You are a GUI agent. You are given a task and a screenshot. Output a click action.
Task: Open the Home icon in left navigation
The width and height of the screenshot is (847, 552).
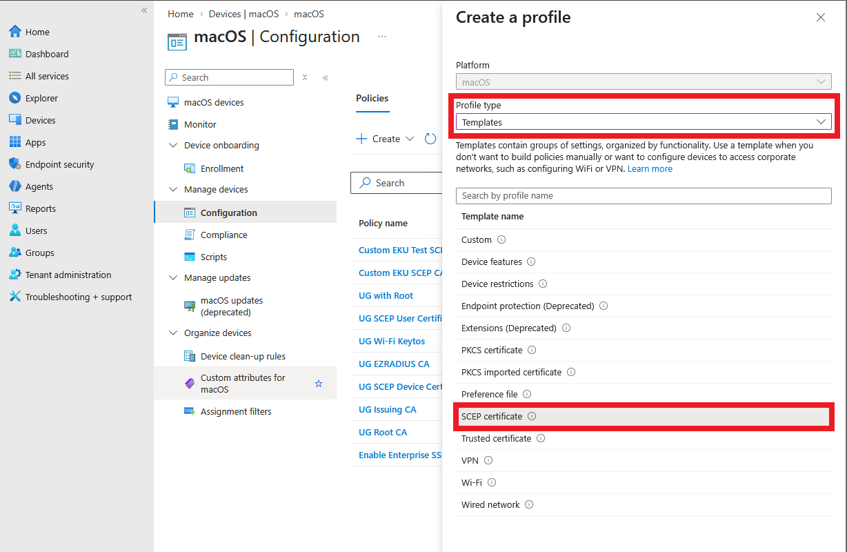click(15, 32)
